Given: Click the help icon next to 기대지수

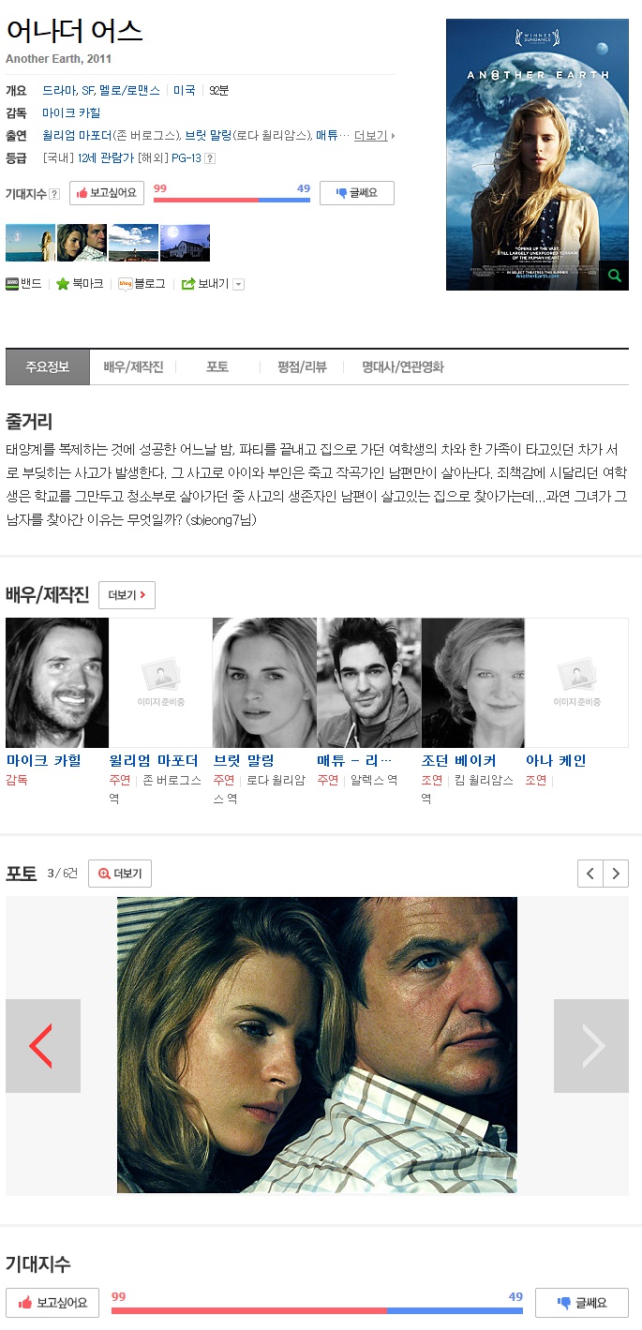Looking at the screenshot, I should [54, 194].
